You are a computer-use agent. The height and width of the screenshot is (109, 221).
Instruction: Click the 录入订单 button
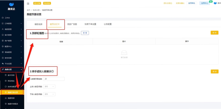click(37, 3)
